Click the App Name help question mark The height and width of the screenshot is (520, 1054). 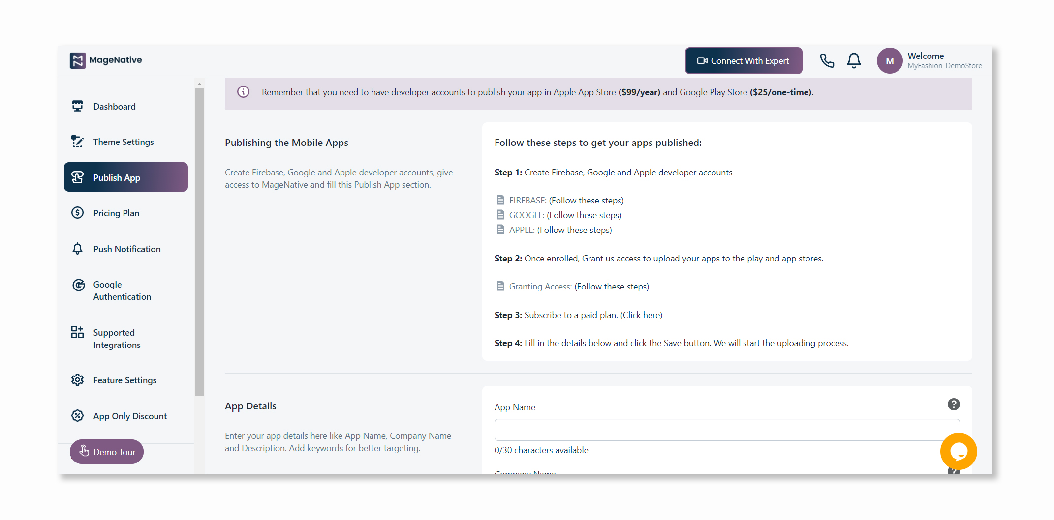[954, 404]
